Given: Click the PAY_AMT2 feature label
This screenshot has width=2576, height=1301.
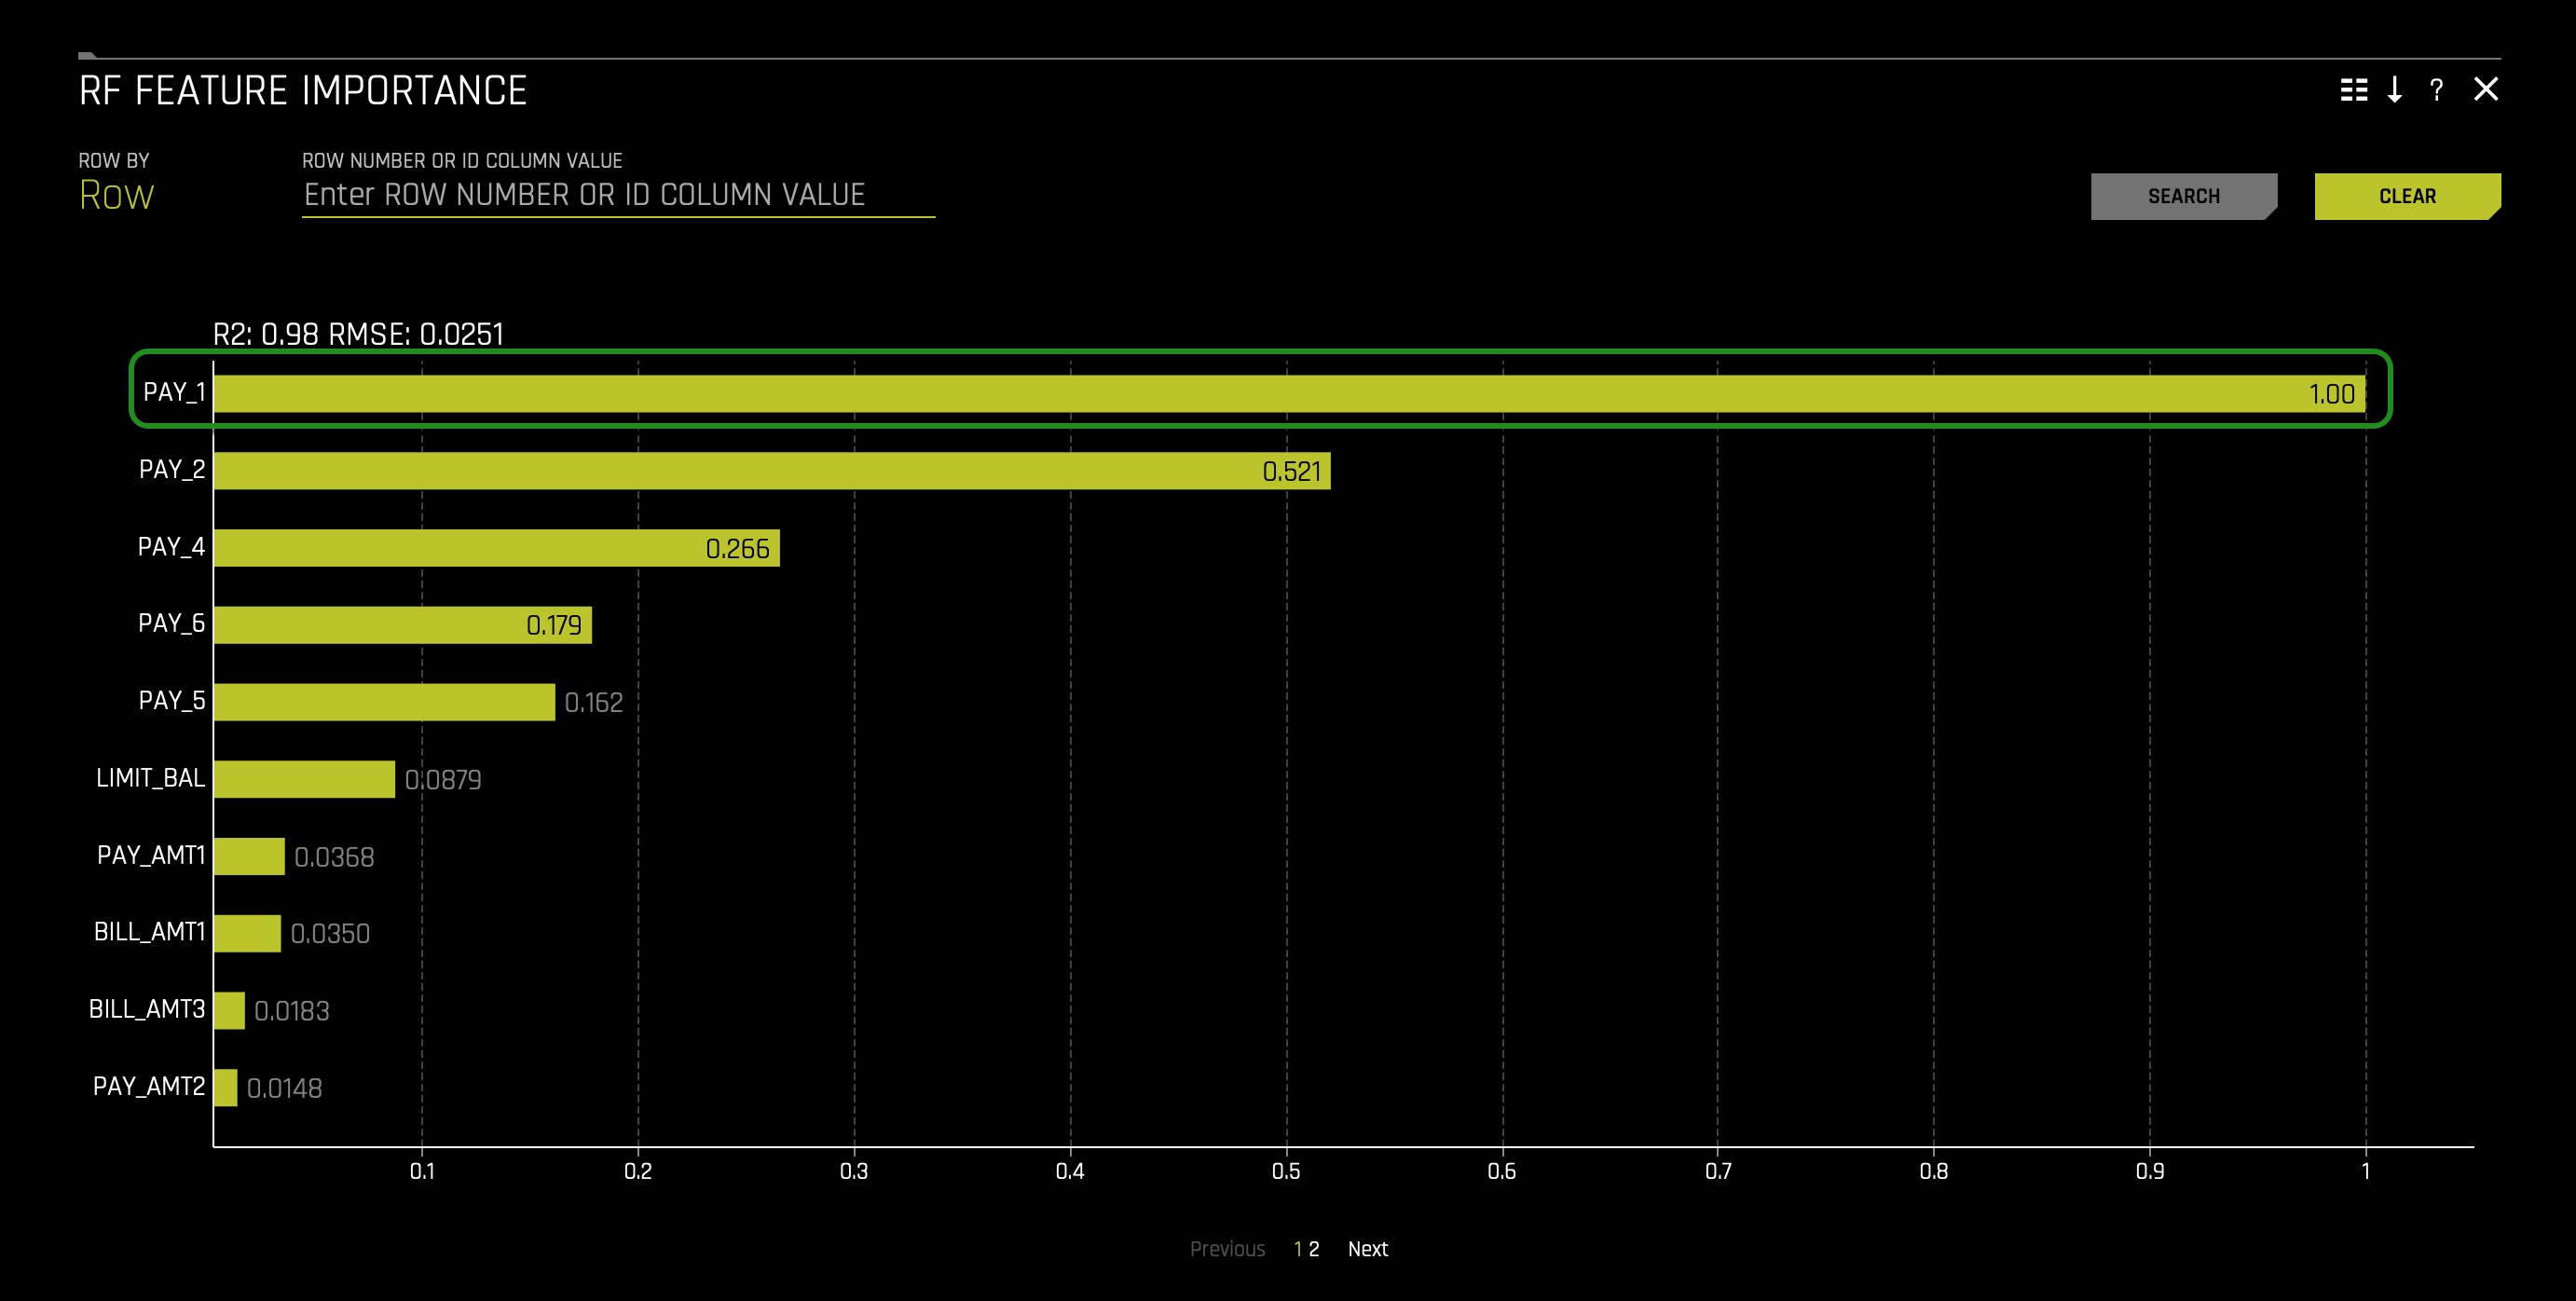Looking at the screenshot, I should coord(149,1086).
